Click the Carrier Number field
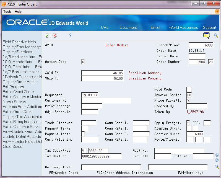Viewport: 221px width, 178px height. pos(195,134)
